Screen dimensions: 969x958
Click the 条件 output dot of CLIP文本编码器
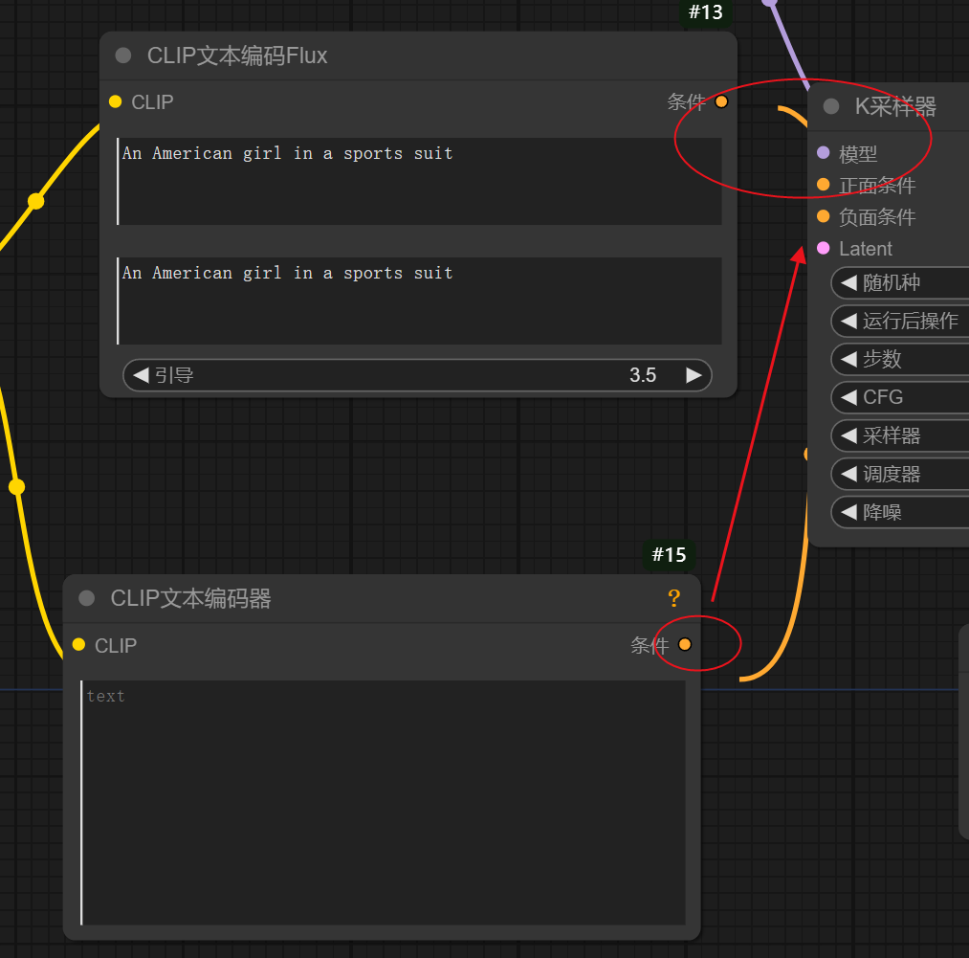tap(685, 644)
